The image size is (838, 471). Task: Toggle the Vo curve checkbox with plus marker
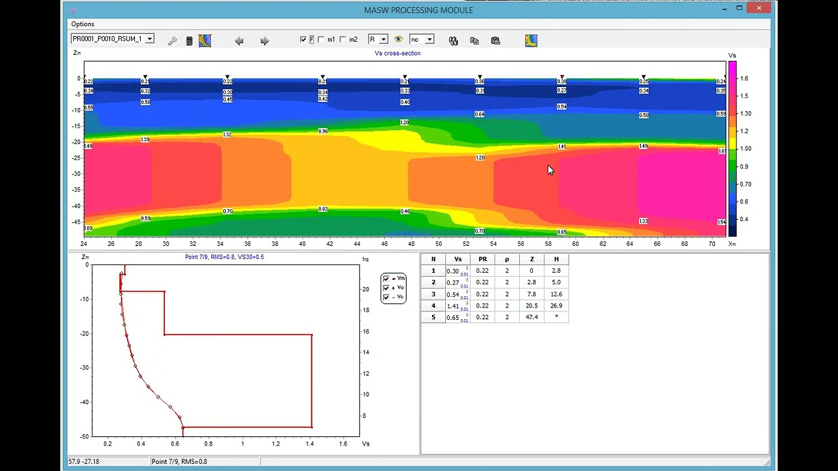click(x=386, y=288)
